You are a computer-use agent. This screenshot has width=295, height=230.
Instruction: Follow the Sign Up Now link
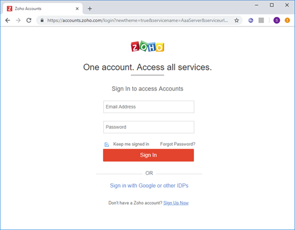(x=176, y=203)
